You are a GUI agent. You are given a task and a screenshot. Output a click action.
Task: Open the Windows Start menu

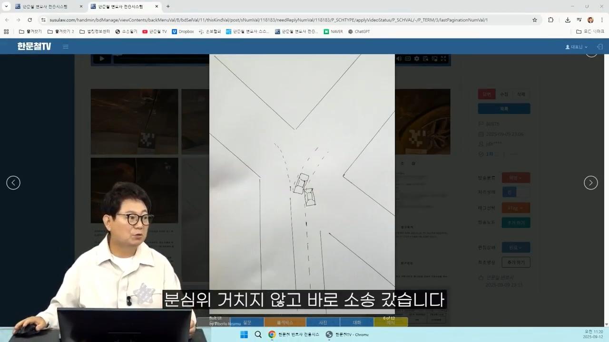(244, 334)
